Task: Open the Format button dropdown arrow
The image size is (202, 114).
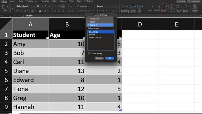Action: 166,6
